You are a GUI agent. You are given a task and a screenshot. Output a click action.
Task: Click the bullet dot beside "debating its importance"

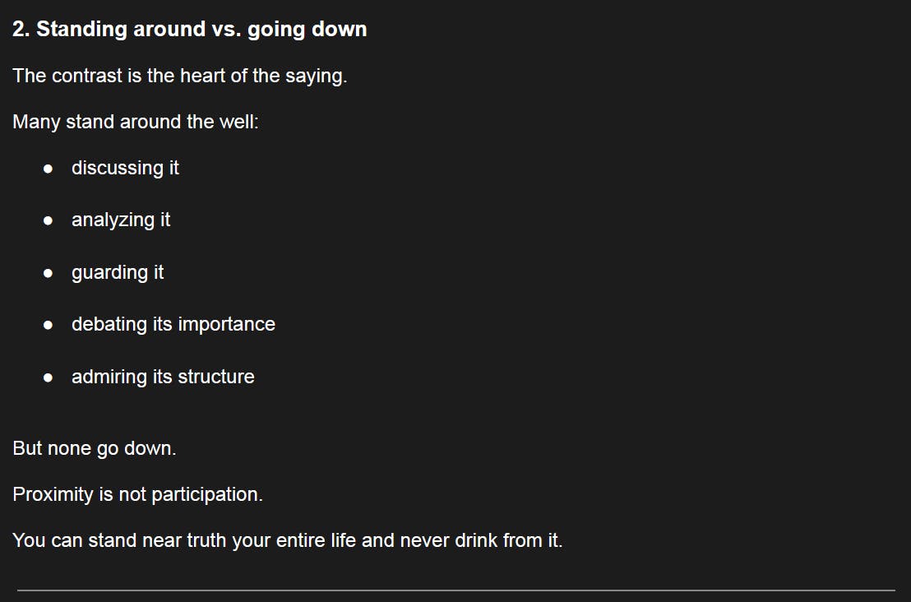(49, 326)
